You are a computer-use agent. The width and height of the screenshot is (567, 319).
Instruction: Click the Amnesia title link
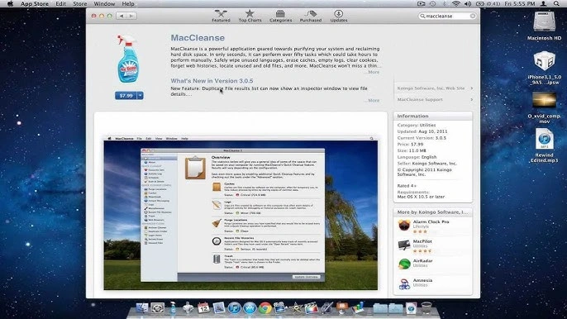(x=422, y=280)
